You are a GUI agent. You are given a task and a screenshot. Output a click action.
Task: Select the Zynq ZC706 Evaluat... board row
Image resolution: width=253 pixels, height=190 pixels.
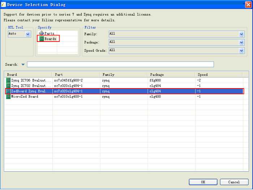124,80
